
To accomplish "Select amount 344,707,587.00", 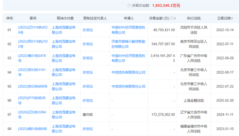I will [x=163, y=44].
